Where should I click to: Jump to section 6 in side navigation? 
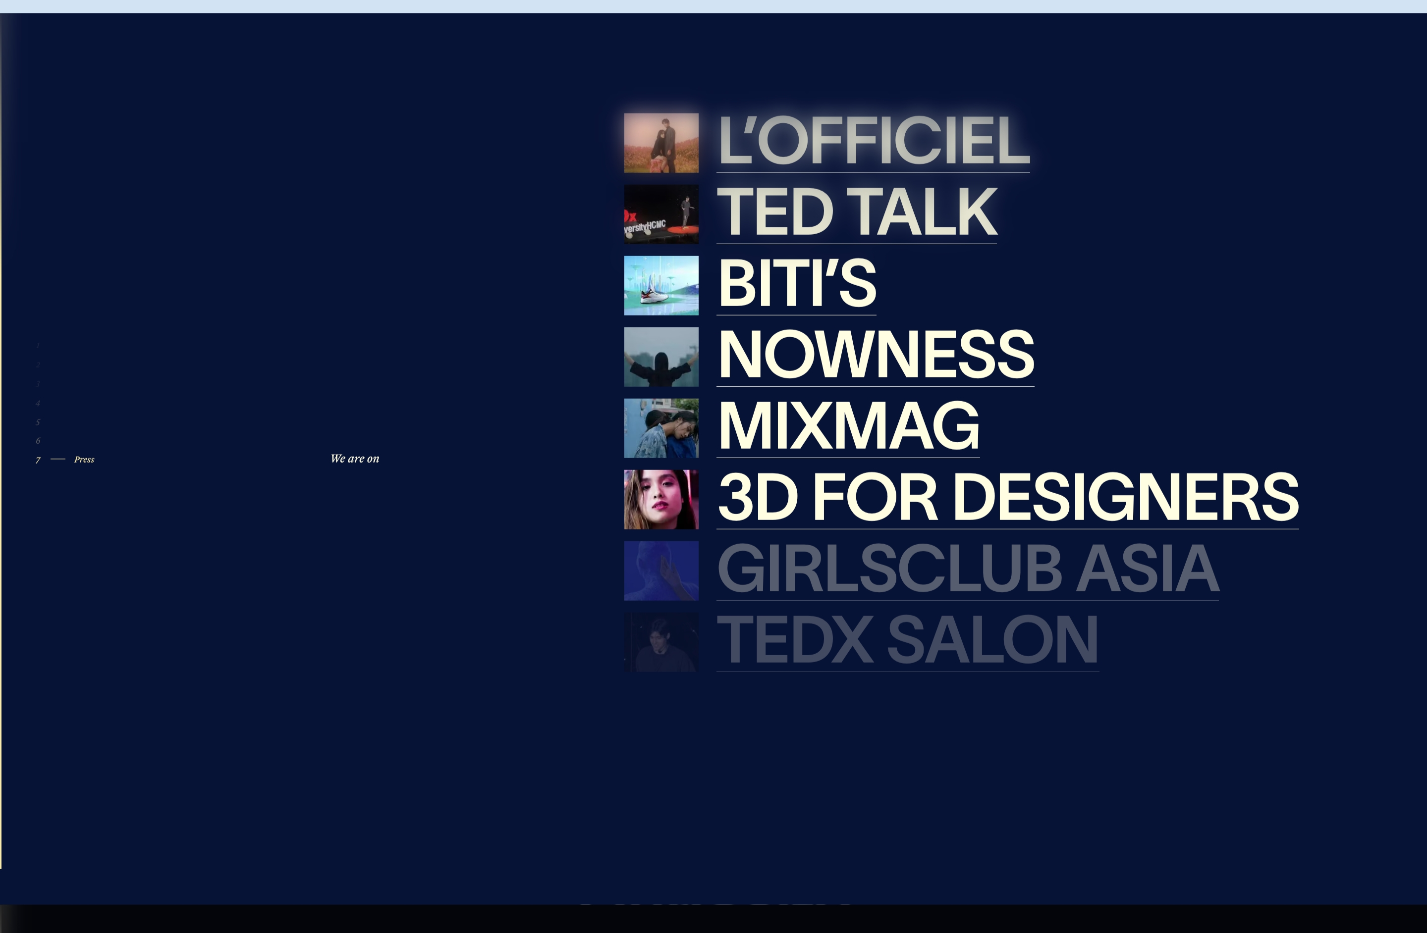pos(38,440)
